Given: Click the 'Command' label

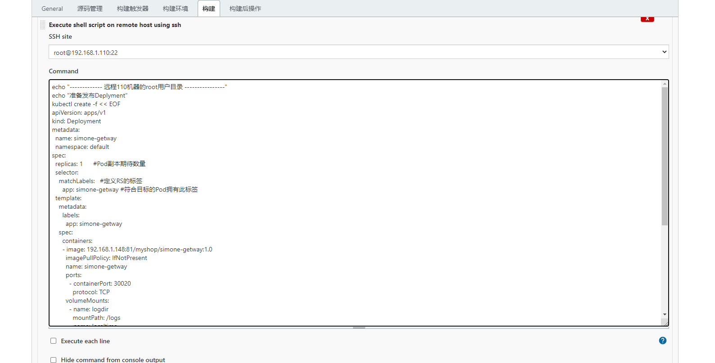Looking at the screenshot, I should pyautogui.click(x=63, y=71).
